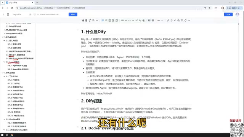The width and height of the screenshot is (244, 137).
Task: Collapse the 5.1 outline node
Action: pos(4,41)
